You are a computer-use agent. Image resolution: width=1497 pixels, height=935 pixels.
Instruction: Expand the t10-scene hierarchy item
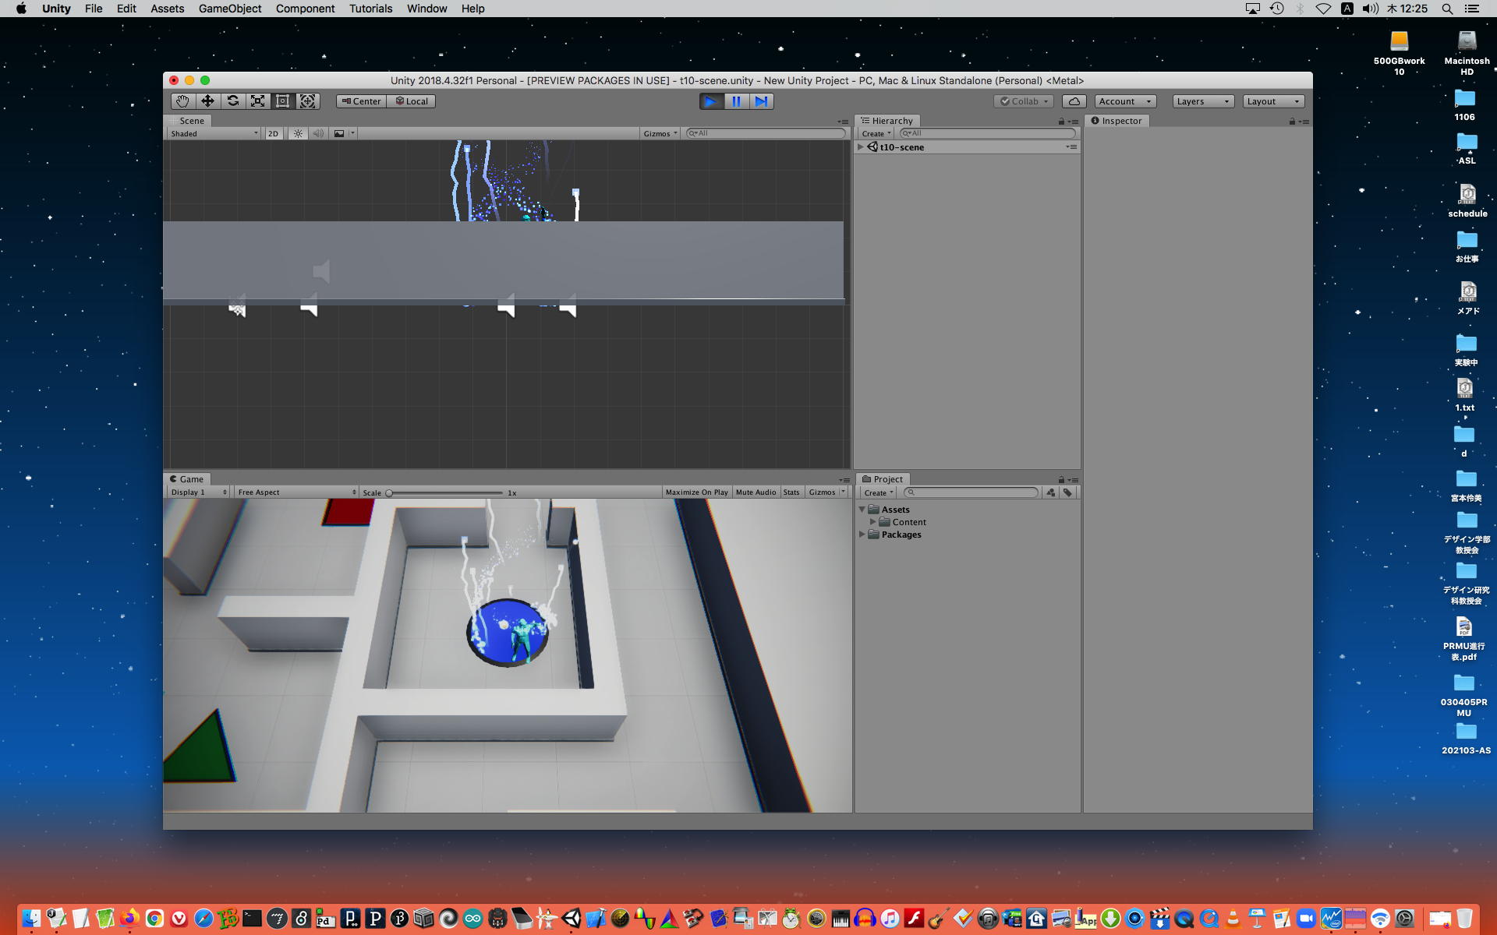pos(861,147)
